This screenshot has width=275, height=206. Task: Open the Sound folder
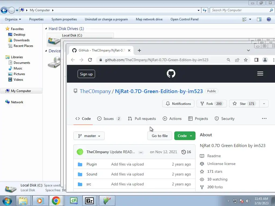pos(92,174)
